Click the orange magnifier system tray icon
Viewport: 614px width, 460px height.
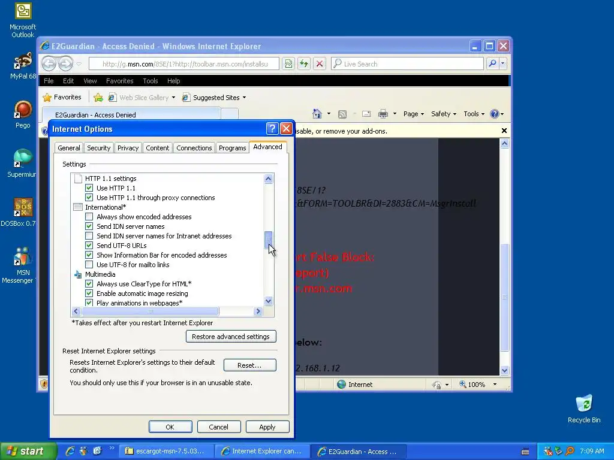pyautogui.click(x=570, y=451)
